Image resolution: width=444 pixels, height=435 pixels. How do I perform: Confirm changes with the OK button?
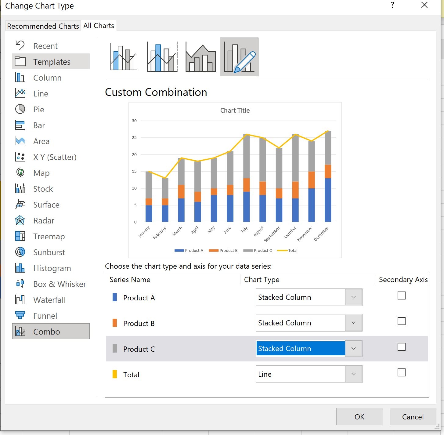click(359, 417)
